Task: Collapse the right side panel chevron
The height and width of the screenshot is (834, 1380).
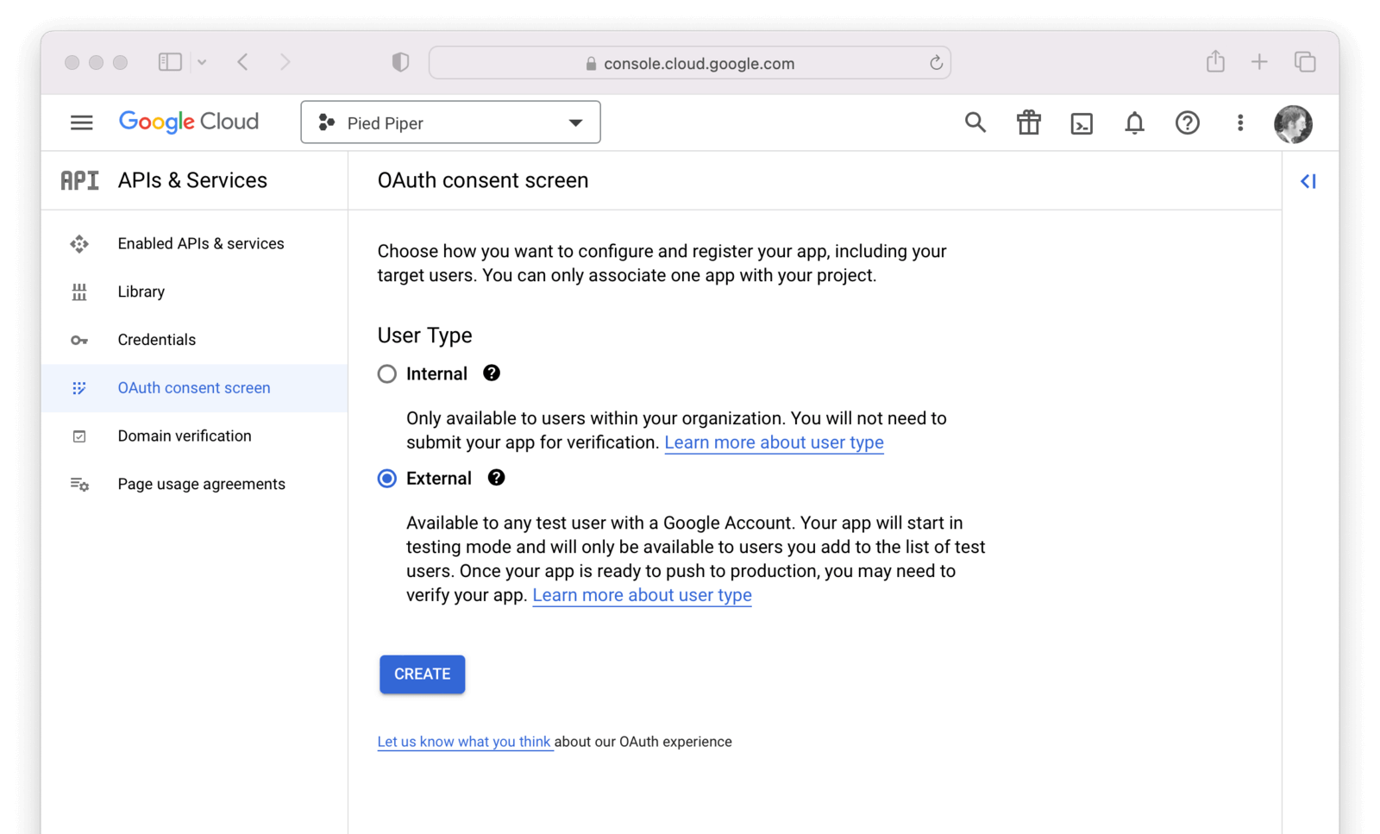Action: 1309,181
